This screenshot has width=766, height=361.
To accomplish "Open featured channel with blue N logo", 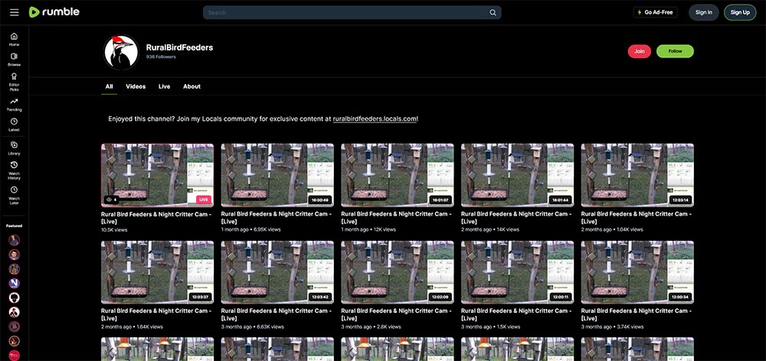I will pos(14,283).
